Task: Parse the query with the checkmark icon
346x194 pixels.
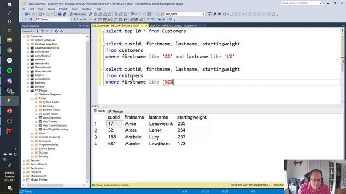Action: click(x=95, y=19)
